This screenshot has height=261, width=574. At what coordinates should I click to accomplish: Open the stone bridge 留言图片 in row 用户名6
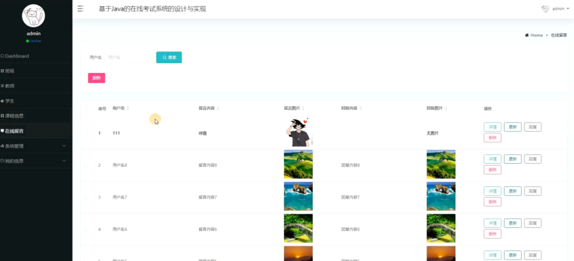click(299, 229)
